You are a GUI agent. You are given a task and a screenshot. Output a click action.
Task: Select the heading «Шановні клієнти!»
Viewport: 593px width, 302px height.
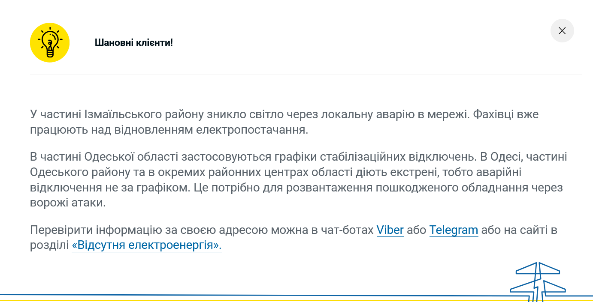click(x=133, y=42)
